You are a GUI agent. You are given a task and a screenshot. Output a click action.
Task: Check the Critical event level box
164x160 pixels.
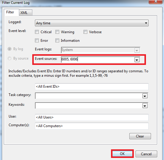(x=37, y=32)
